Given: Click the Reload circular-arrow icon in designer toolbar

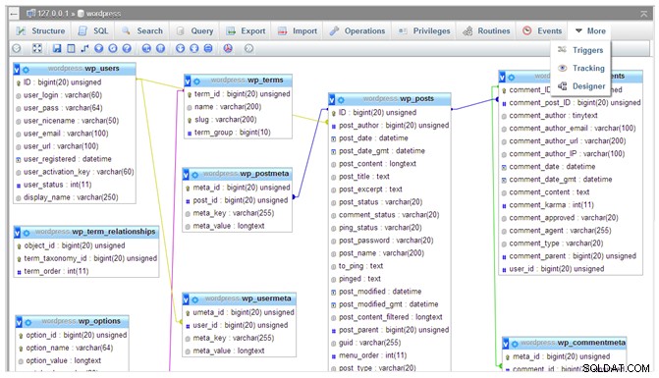Looking at the screenshot, I should pos(113,48).
